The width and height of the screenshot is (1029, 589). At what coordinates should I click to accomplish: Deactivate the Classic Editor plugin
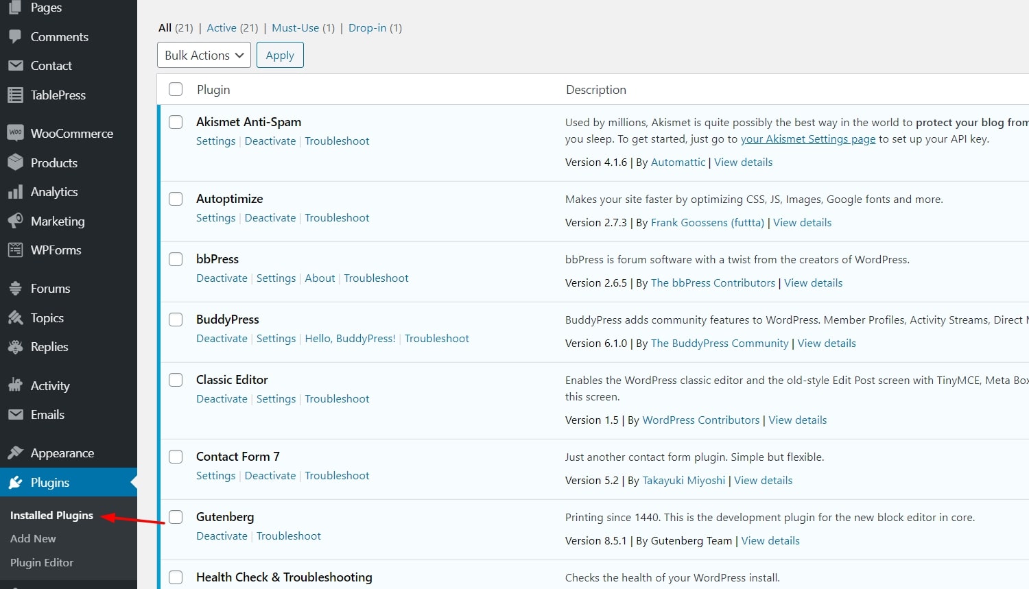[x=222, y=399]
